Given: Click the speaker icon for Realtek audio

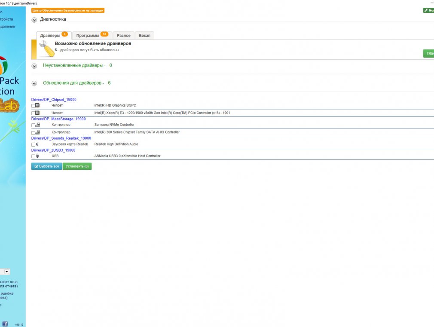Looking at the screenshot, I should [x=37, y=144].
